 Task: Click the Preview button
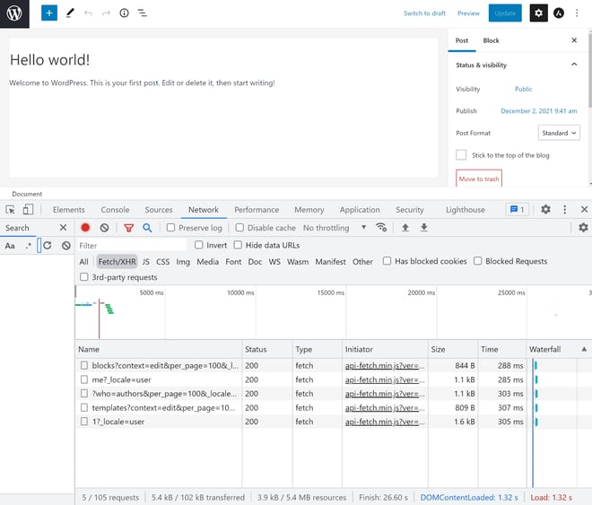[x=468, y=13]
